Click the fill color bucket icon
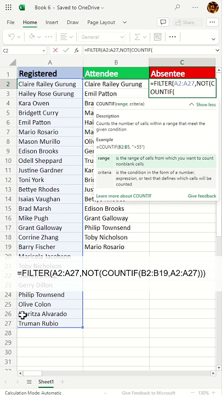 point(32,37)
